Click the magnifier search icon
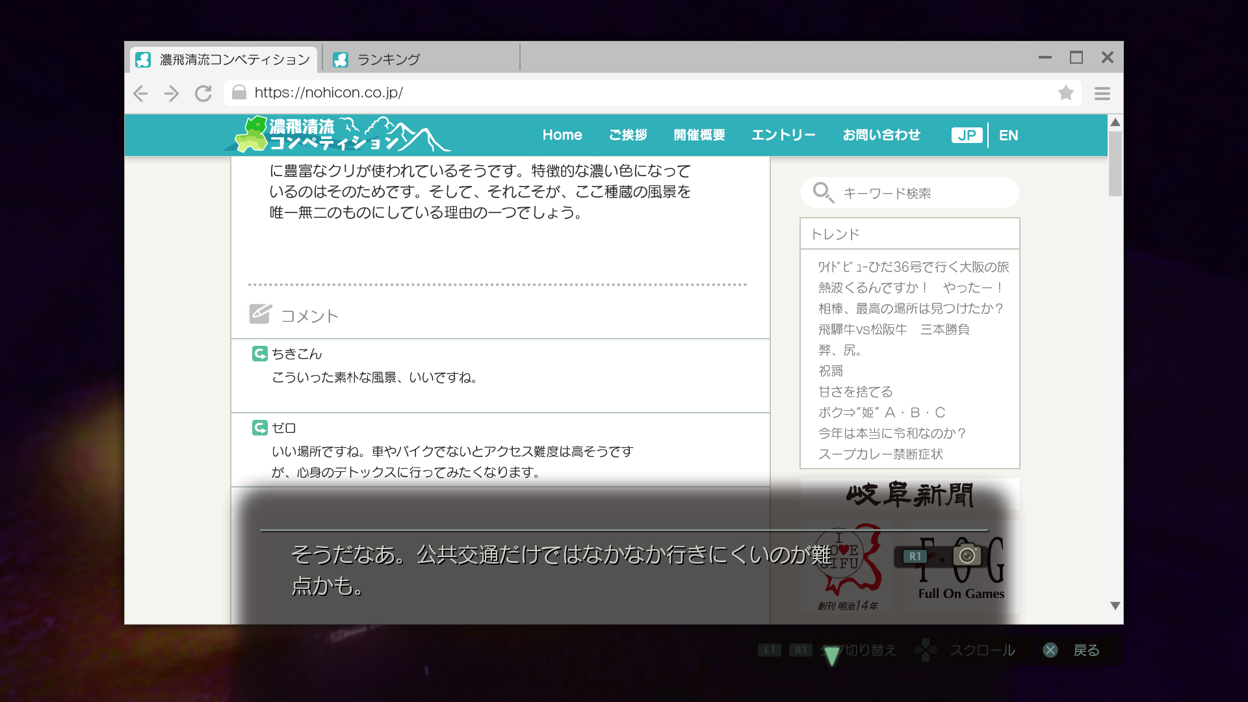Image resolution: width=1248 pixels, height=702 pixels. pyautogui.click(x=822, y=192)
